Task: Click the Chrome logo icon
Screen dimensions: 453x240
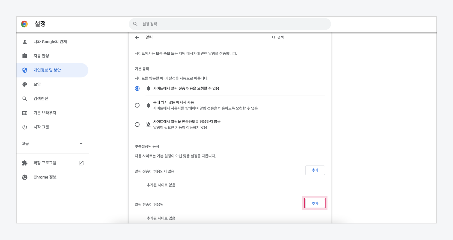Action: 25,24
